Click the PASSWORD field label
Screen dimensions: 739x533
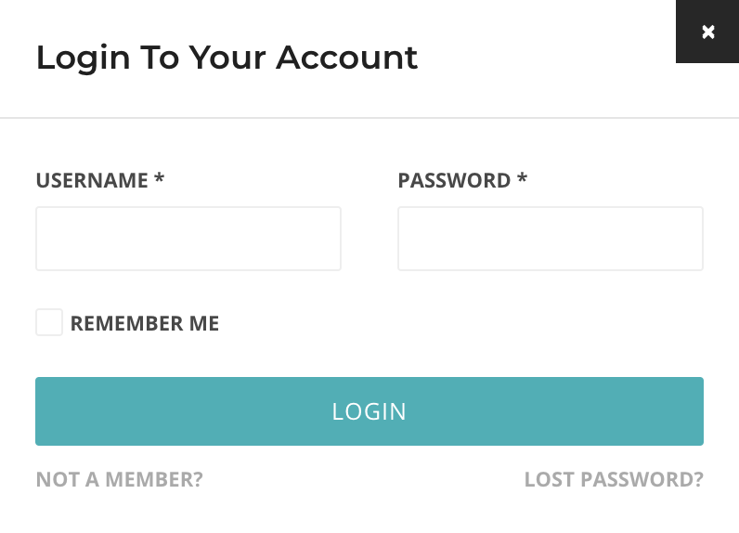[x=454, y=180]
